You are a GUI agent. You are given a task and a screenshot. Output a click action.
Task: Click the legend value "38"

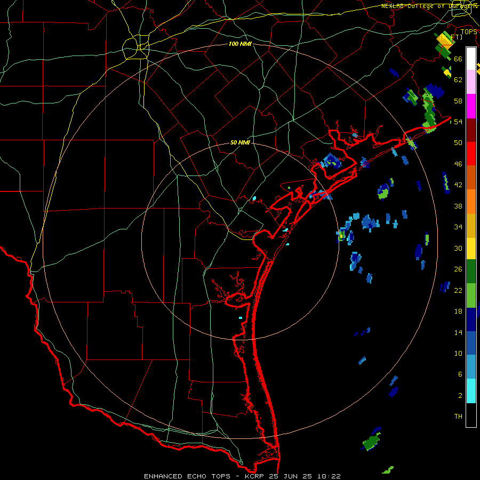458,206
